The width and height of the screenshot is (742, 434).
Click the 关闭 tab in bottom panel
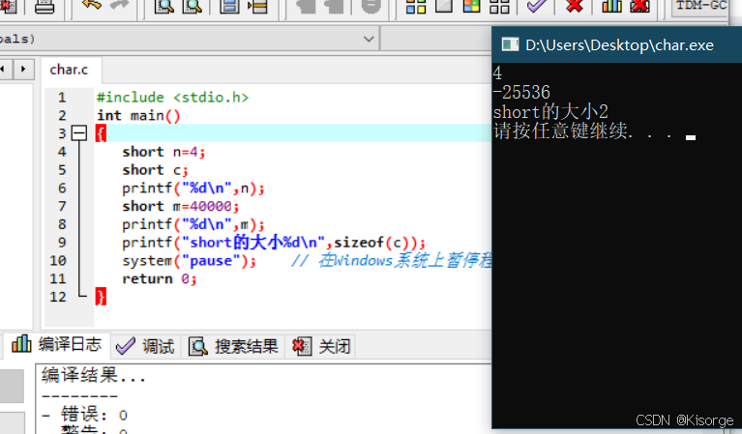click(x=321, y=347)
